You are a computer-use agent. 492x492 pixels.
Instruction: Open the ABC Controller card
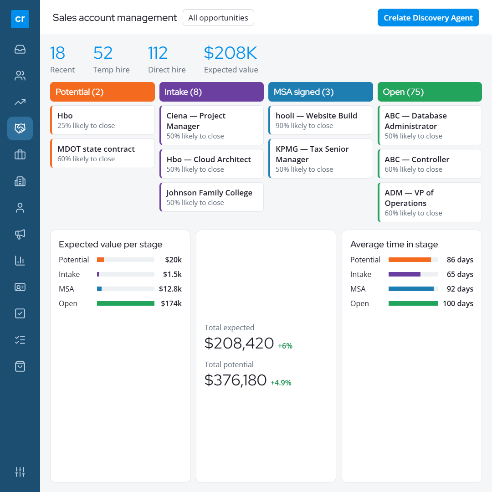[430, 164]
